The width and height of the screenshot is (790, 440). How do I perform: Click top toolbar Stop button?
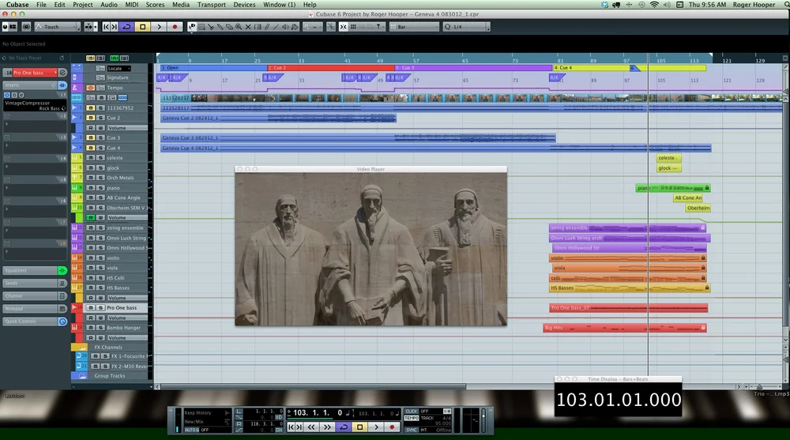coord(142,27)
